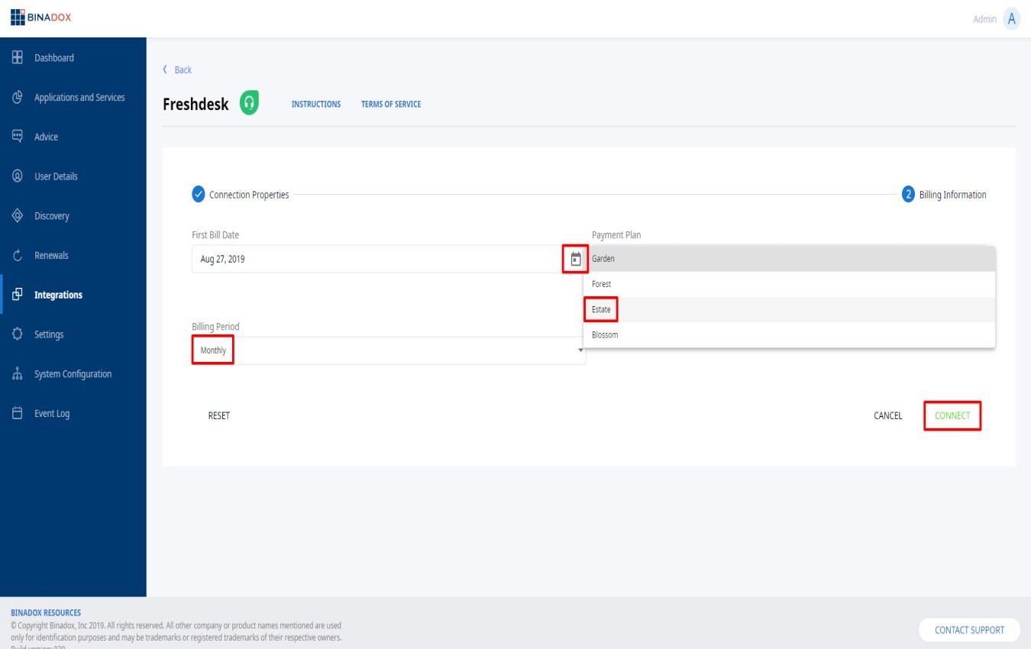Click the Event Log calendar icon
The height and width of the screenshot is (649, 1031).
(17, 414)
